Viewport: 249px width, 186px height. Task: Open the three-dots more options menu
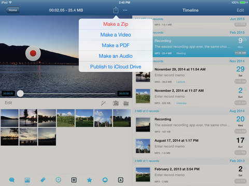click(x=125, y=10)
